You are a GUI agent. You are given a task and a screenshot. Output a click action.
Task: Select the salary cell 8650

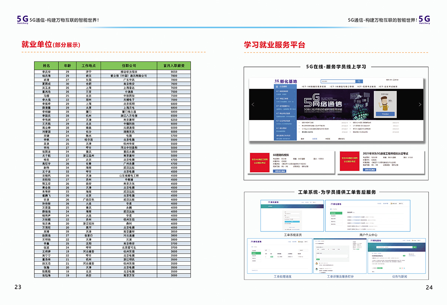[x=174, y=72]
